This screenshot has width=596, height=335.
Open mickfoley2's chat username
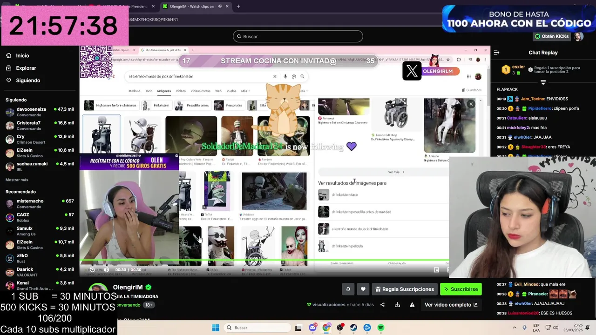tap(519, 127)
